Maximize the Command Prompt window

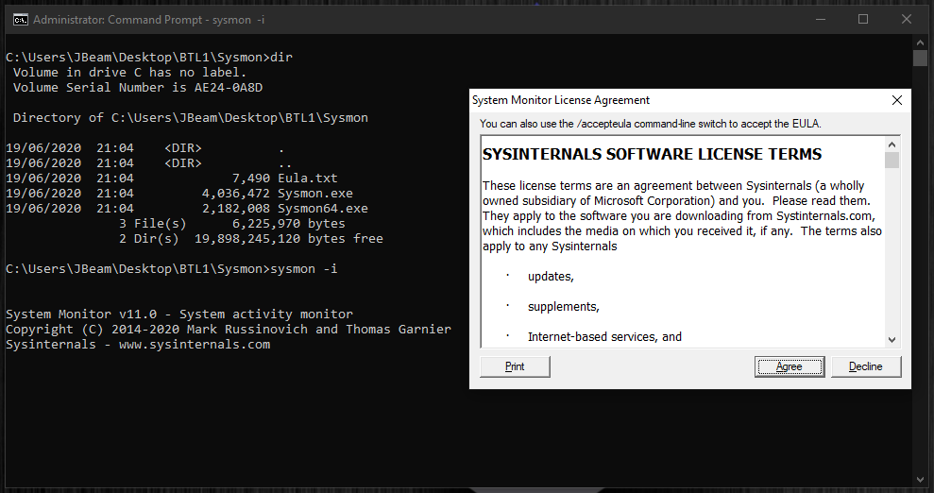(863, 20)
